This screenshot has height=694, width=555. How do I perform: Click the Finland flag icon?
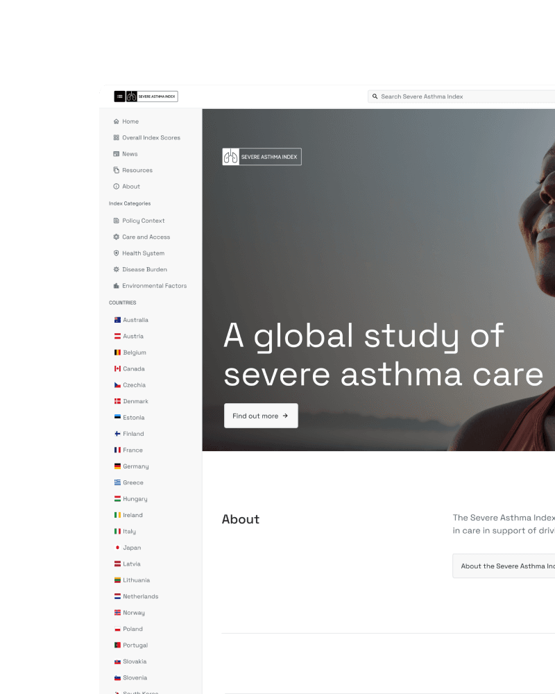pos(117,434)
